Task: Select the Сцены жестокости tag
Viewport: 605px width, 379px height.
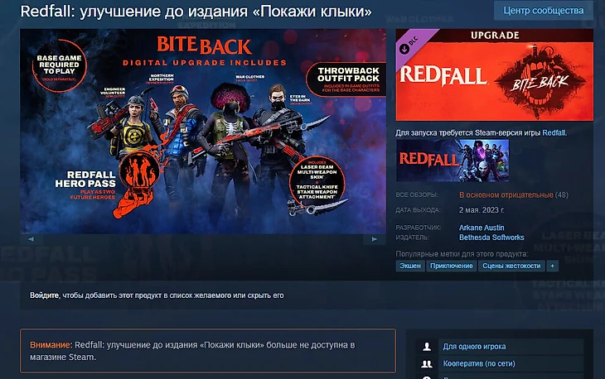Action: (511, 266)
